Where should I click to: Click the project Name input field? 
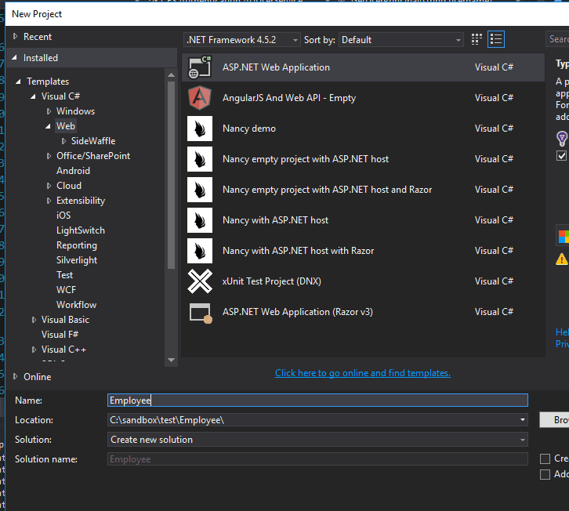(317, 400)
